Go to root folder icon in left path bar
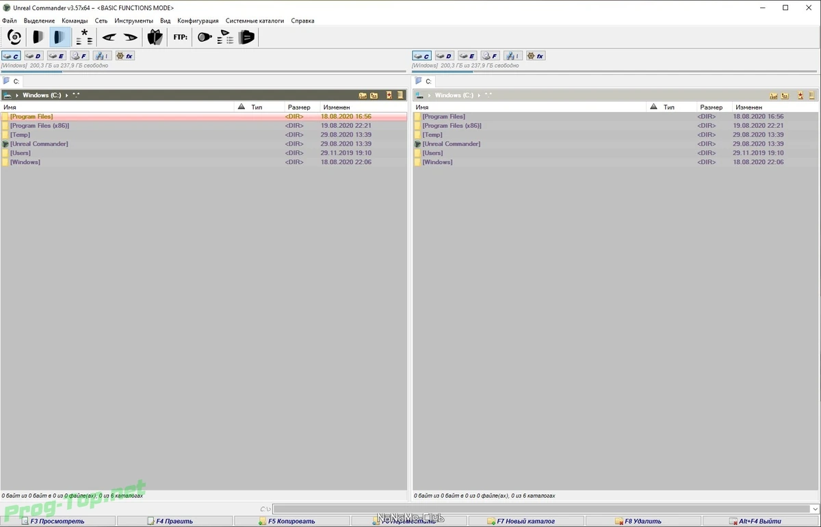The image size is (821, 527). click(363, 96)
